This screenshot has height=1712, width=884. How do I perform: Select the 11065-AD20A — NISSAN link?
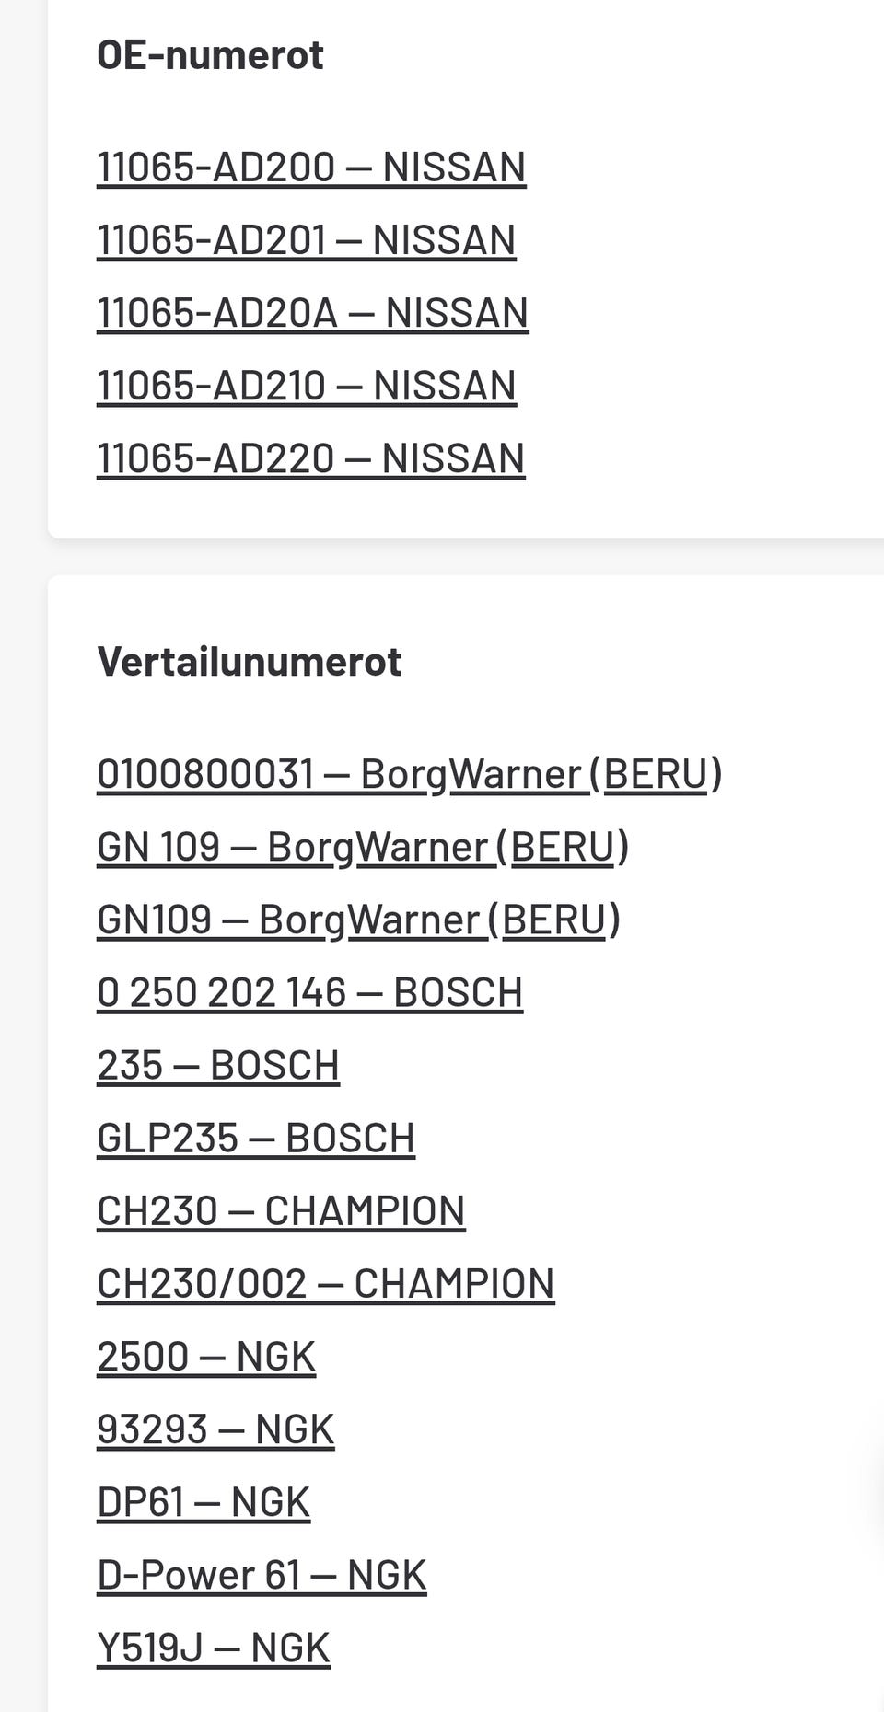tap(312, 313)
